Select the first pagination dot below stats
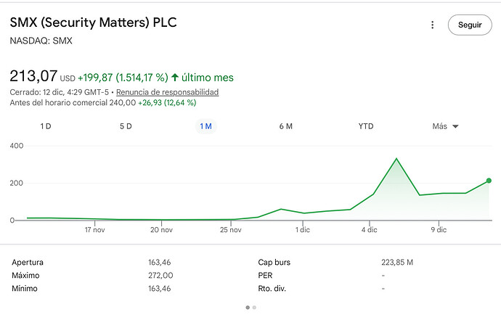Viewport: 501px width, 317px height. coord(247,308)
